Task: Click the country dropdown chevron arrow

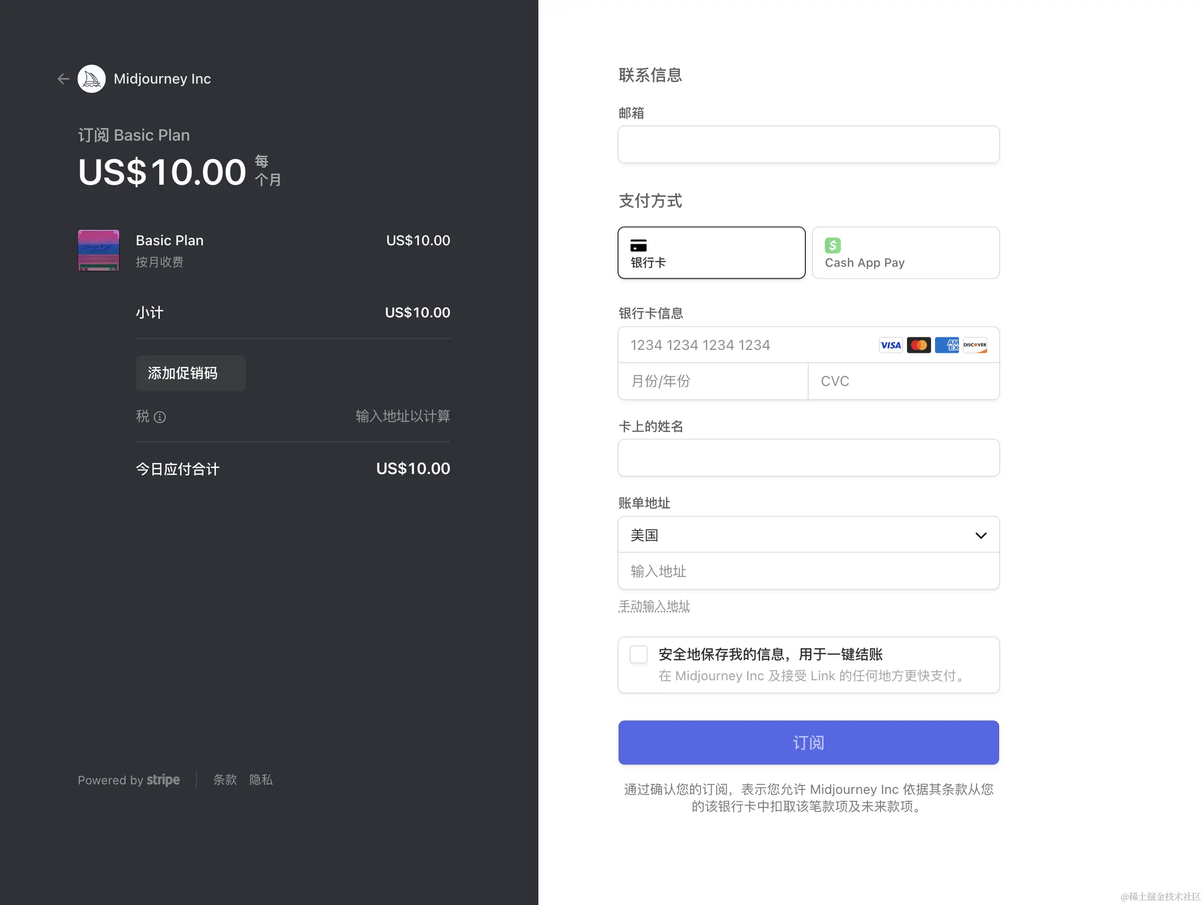Action: point(980,536)
